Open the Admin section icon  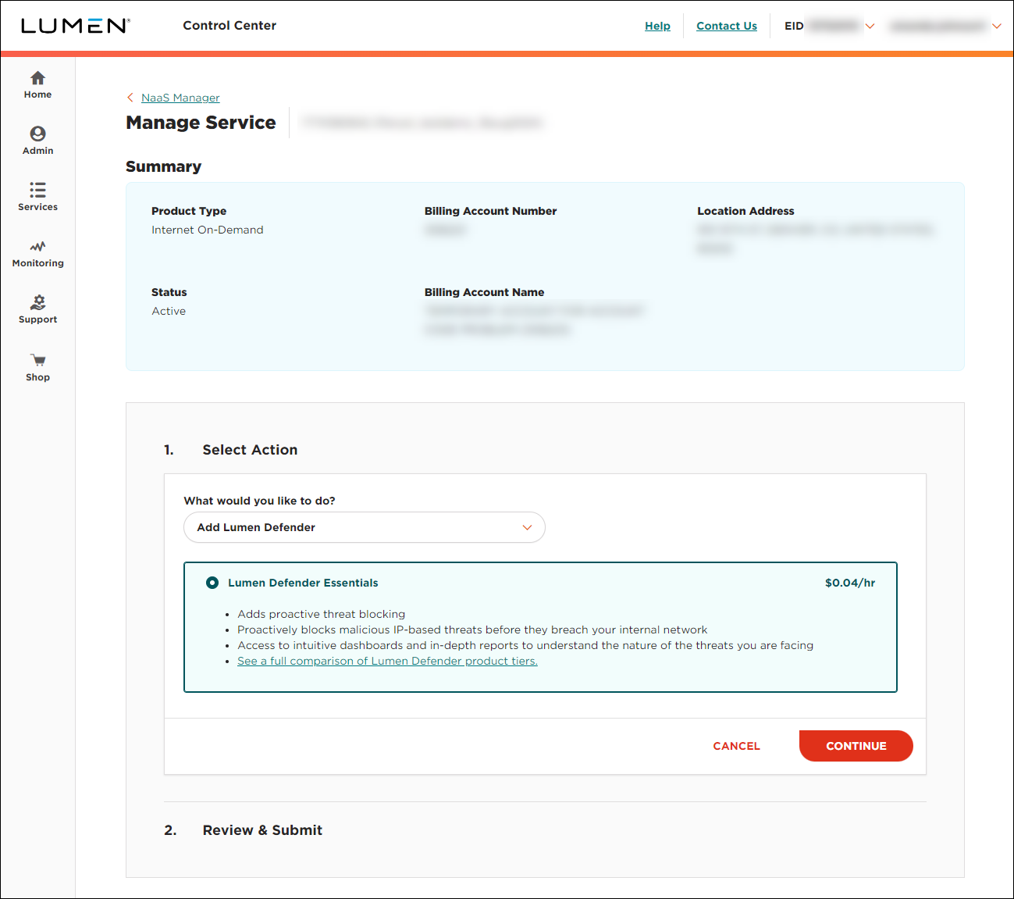[x=37, y=134]
